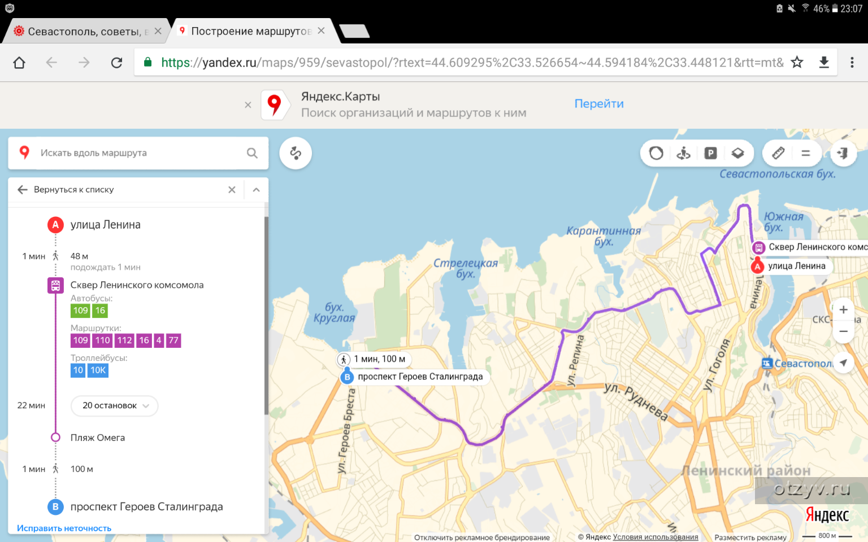This screenshot has height=542, width=868.
Task: Focus the 'Искать вдоль маршрута' search field
Action: click(138, 153)
